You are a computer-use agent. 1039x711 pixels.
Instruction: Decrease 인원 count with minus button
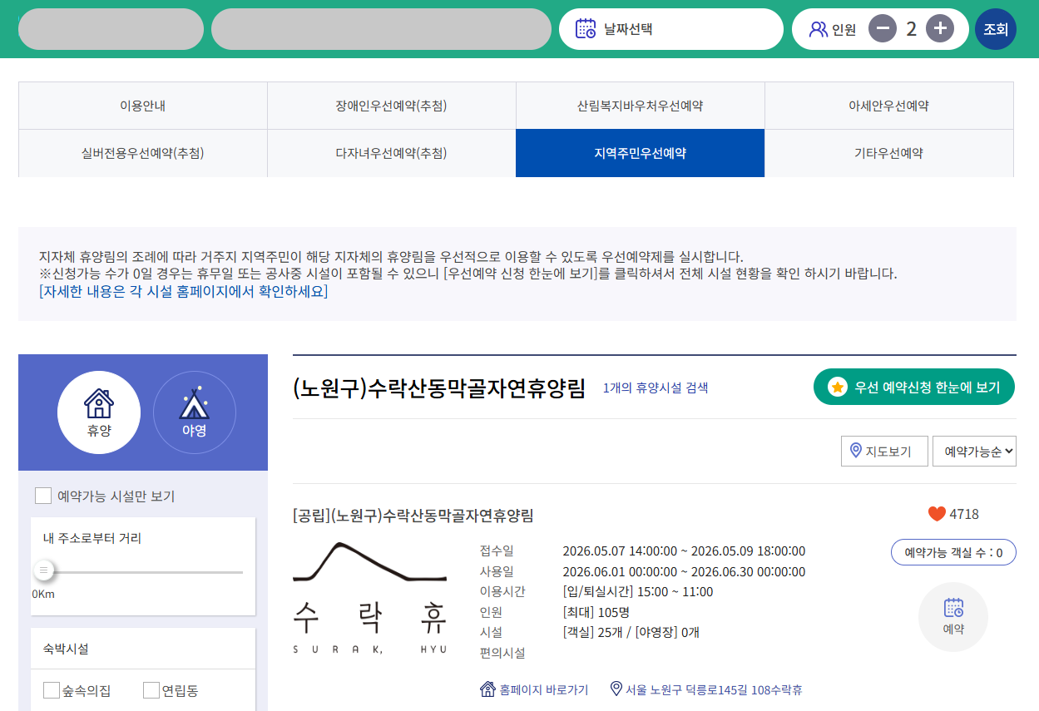tap(883, 29)
